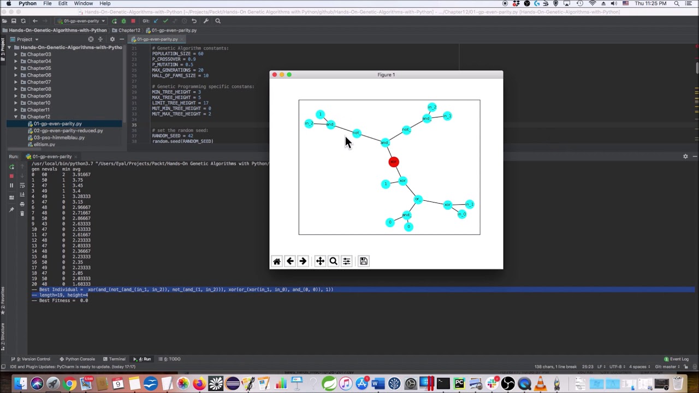Open the run configuration dropdown 01-gp-even-parity
699x393 pixels.
tap(82, 21)
